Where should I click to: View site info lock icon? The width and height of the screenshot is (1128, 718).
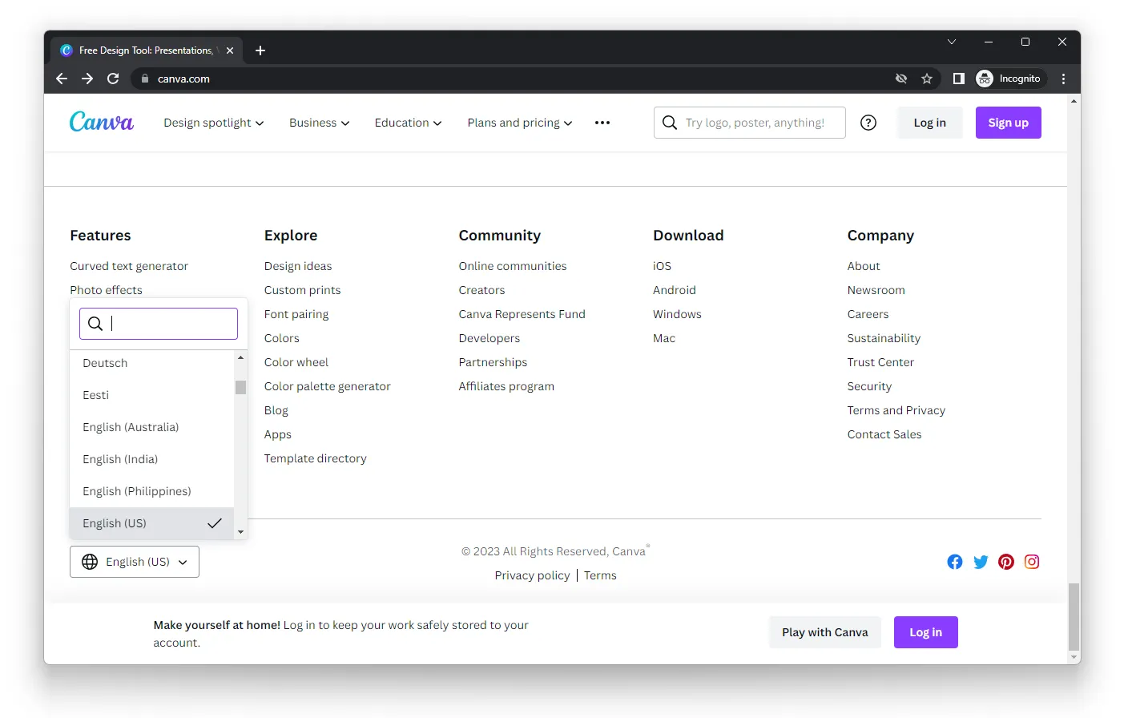coord(145,79)
